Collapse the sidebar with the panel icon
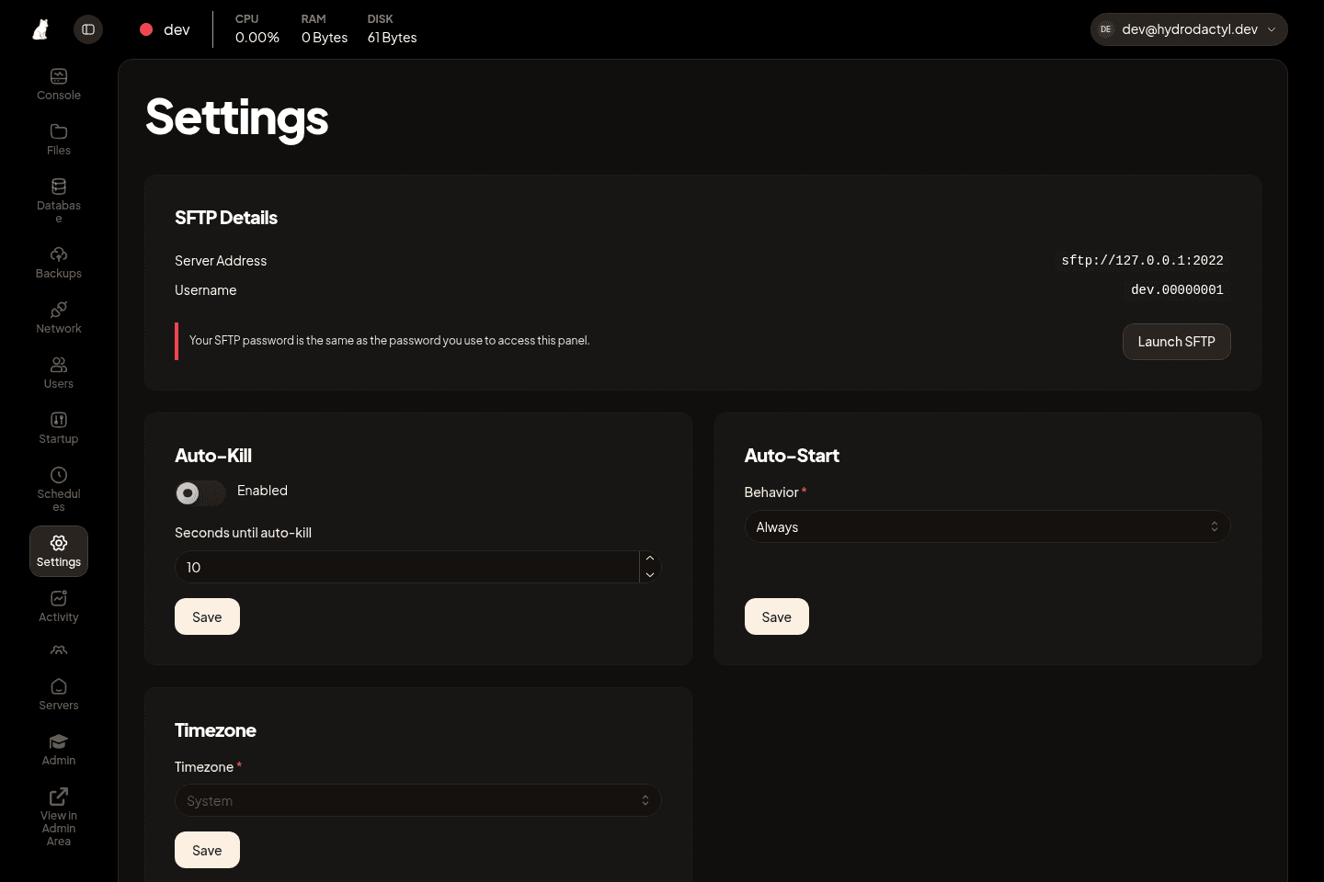The height and width of the screenshot is (882, 1324). (x=88, y=29)
